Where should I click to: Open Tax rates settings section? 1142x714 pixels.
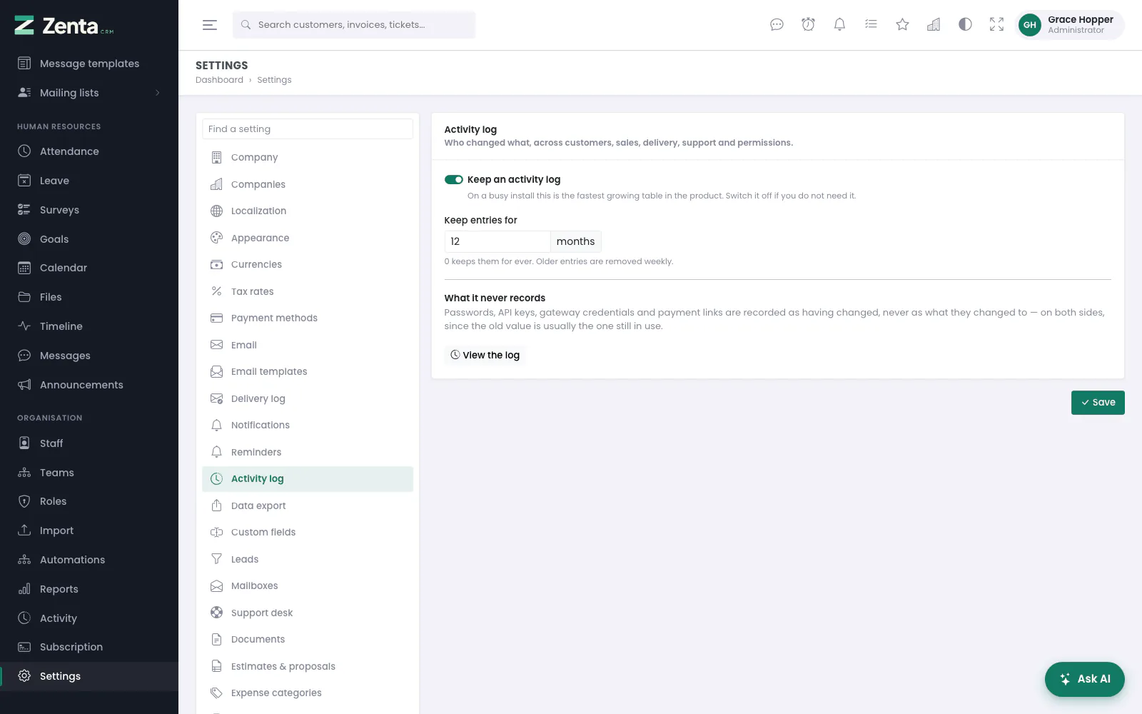(308, 291)
